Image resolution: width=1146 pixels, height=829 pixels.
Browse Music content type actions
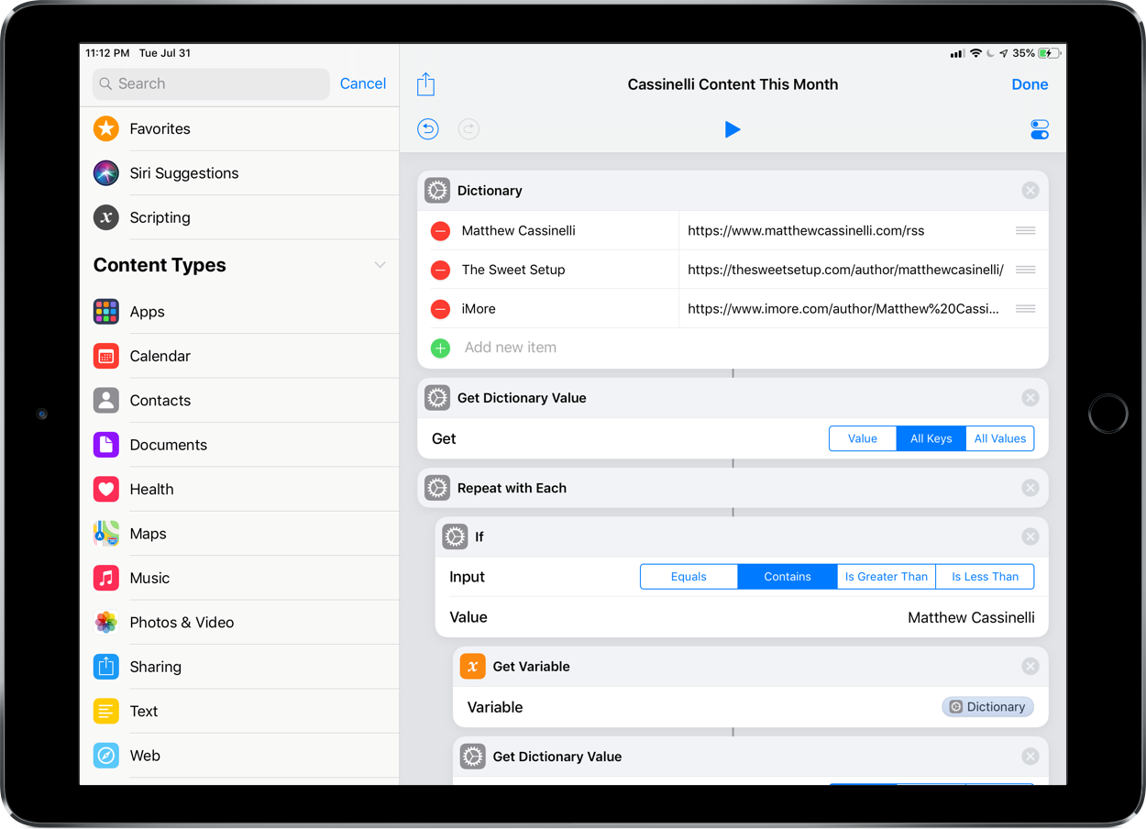[x=240, y=579]
